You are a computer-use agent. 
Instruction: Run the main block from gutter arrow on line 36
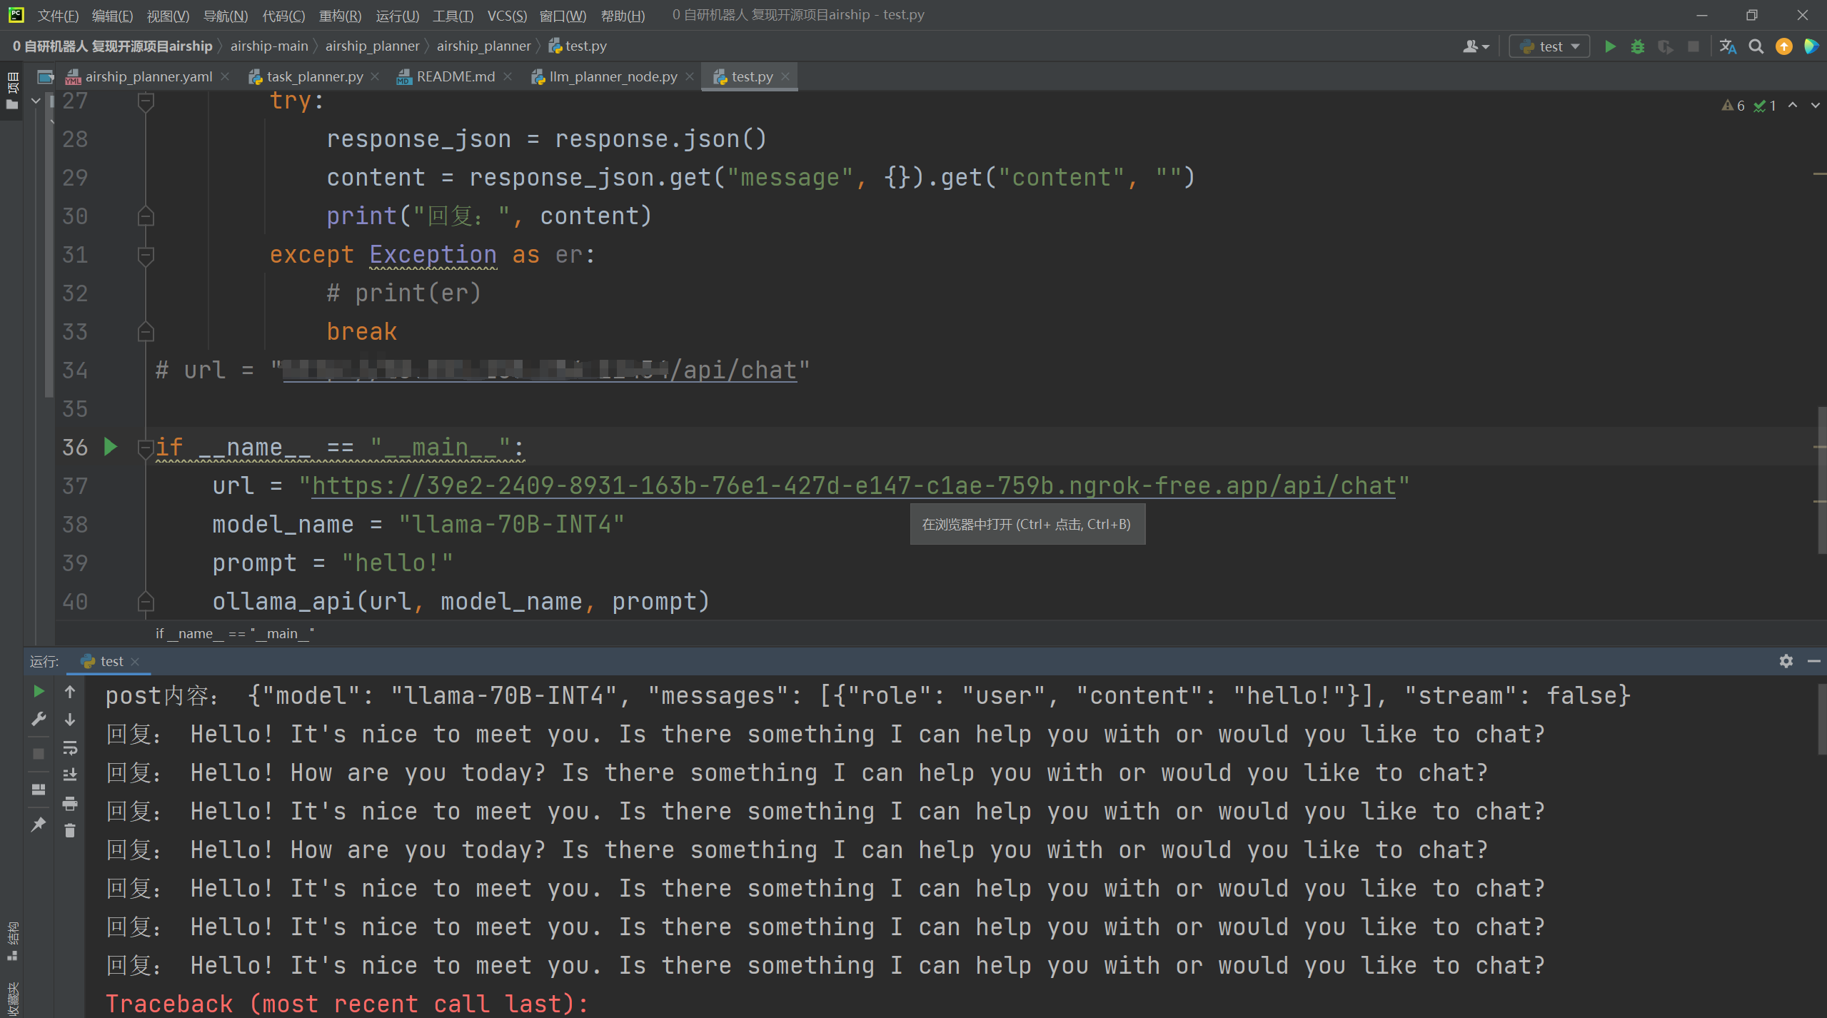pyautogui.click(x=111, y=447)
